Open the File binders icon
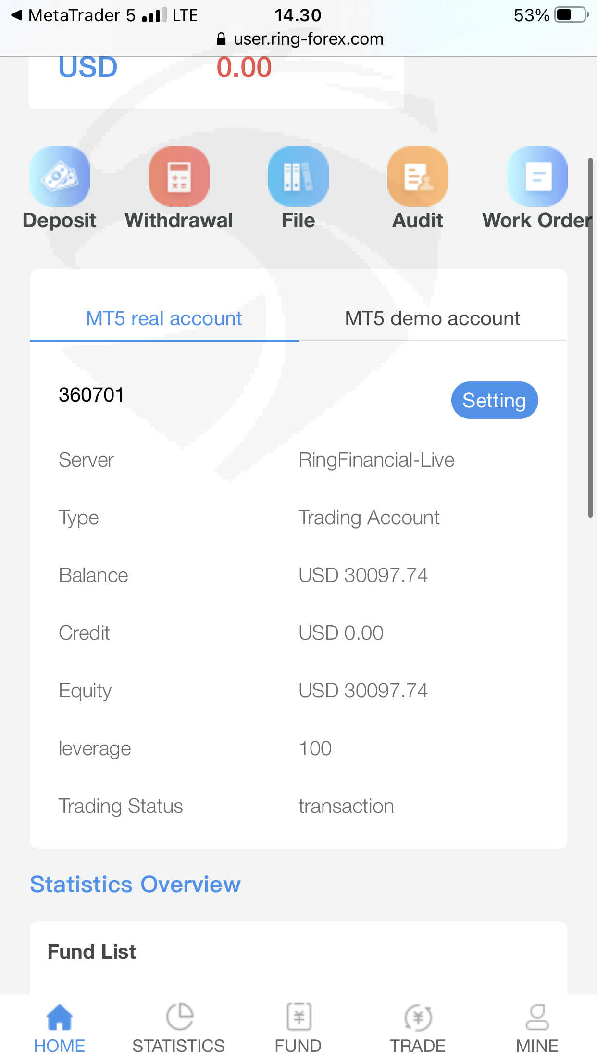 [298, 177]
